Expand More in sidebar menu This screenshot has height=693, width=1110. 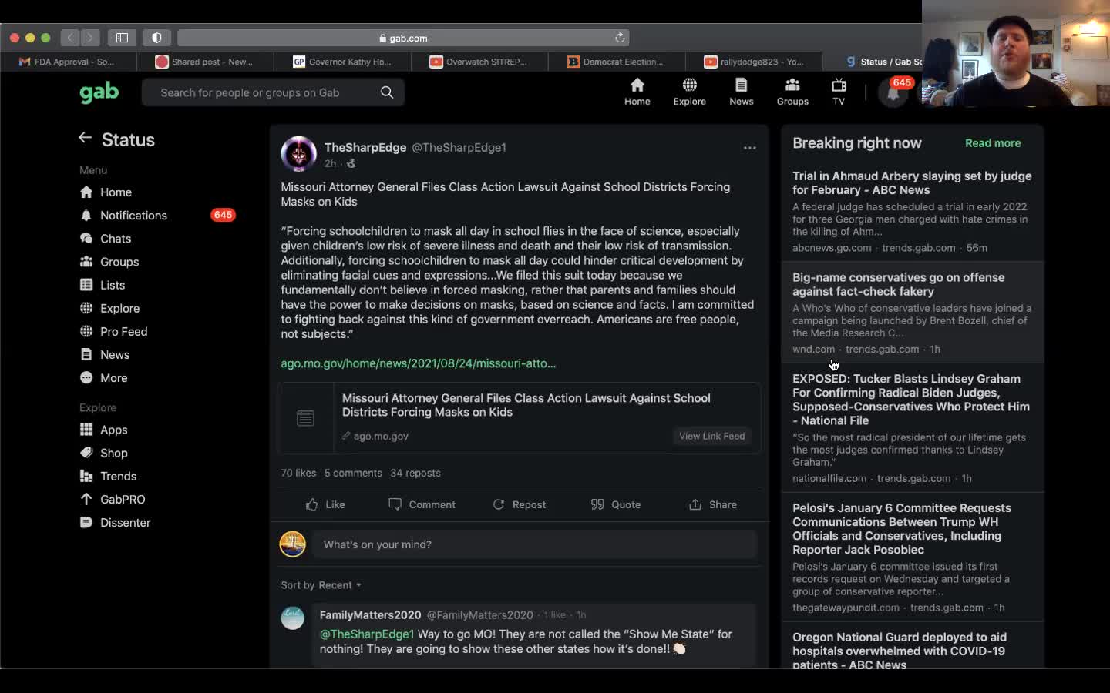click(x=104, y=377)
